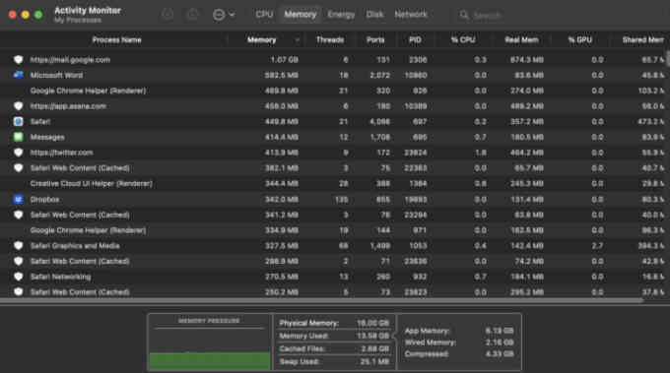670x373 pixels.
Task: Select Google Chrome Helper (Renderer) using 334.9 MB
Action: (x=88, y=230)
